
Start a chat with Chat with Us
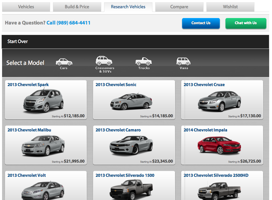(246, 23)
